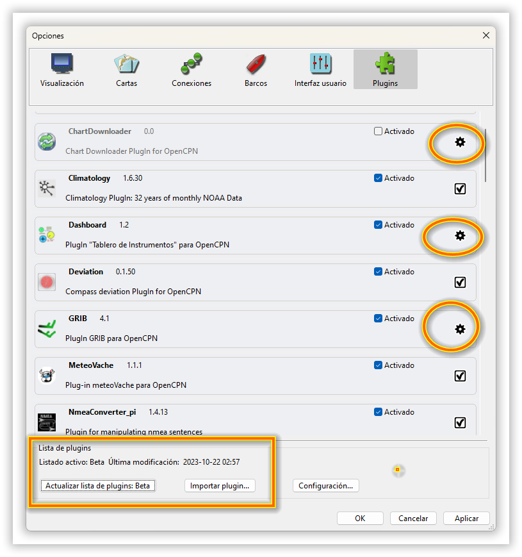Select the GRIB plugin icon
Image resolution: width=522 pixels, height=557 pixels.
pyautogui.click(x=47, y=329)
